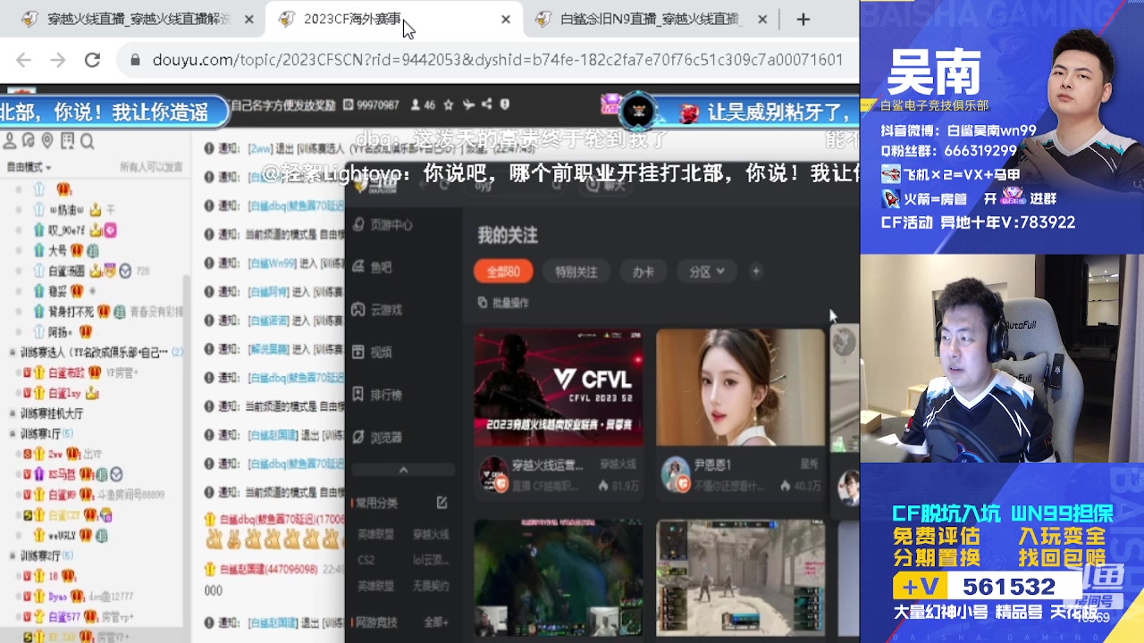Reload the page with the browser refresh button
The width and height of the screenshot is (1144, 643).
click(92, 60)
